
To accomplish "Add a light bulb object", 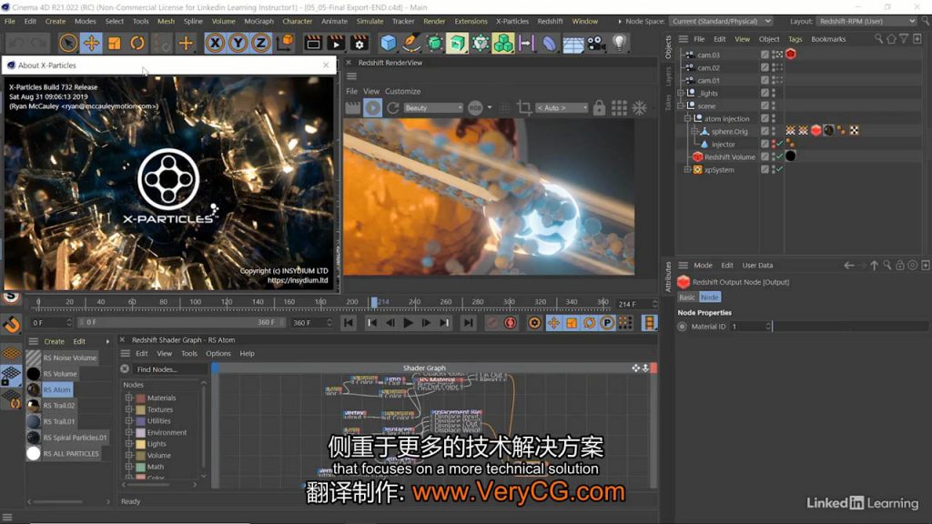I will click(619, 43).
